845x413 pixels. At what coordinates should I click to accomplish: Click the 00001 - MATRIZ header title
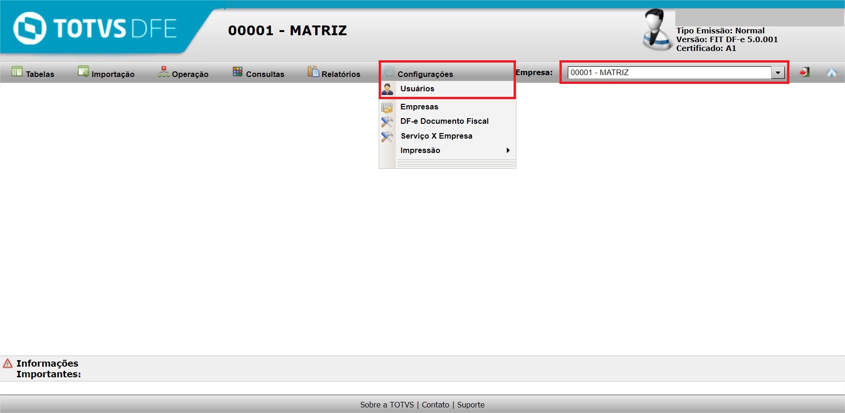[287, 31]
